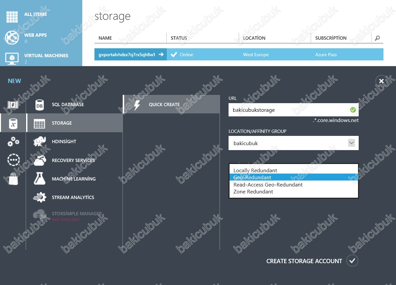The image size is (396, 285).
Task: Select the Compute category icon
Action: click(x=13, y=105)
